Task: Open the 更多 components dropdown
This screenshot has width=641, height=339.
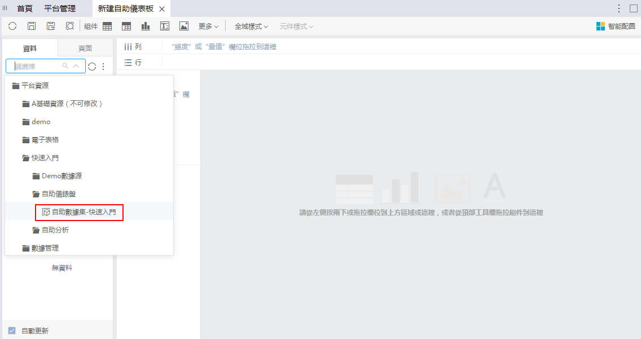Action: [208, 26]
